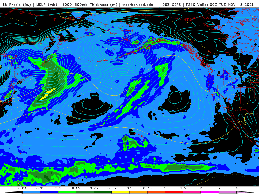Click the magenta 2–3 colorbar segment

pyautogui.click(x=210, y=192)
